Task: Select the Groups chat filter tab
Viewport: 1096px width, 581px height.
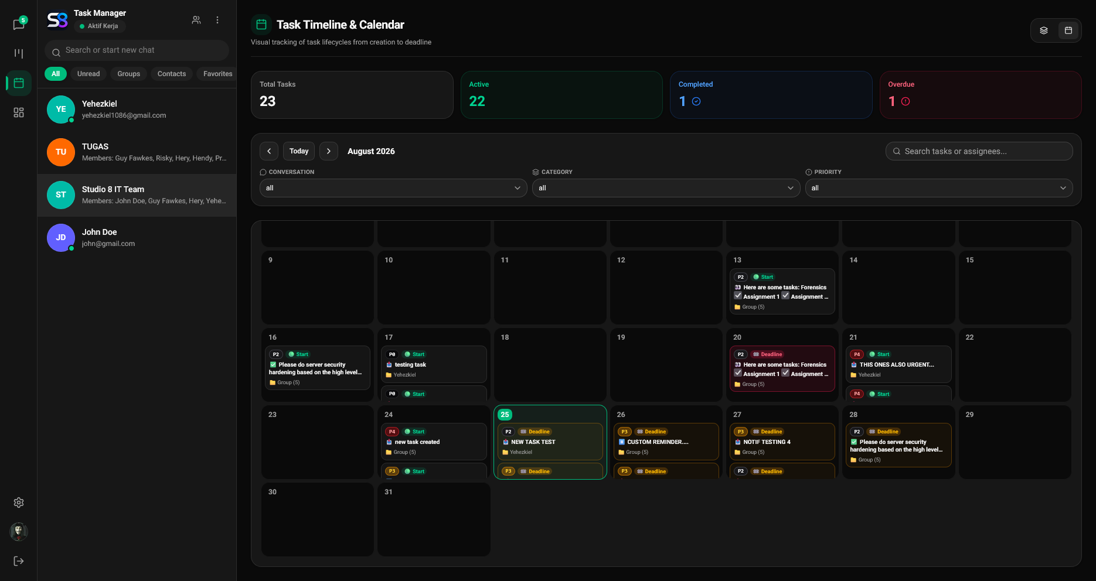Action: [x=128, y=74]
